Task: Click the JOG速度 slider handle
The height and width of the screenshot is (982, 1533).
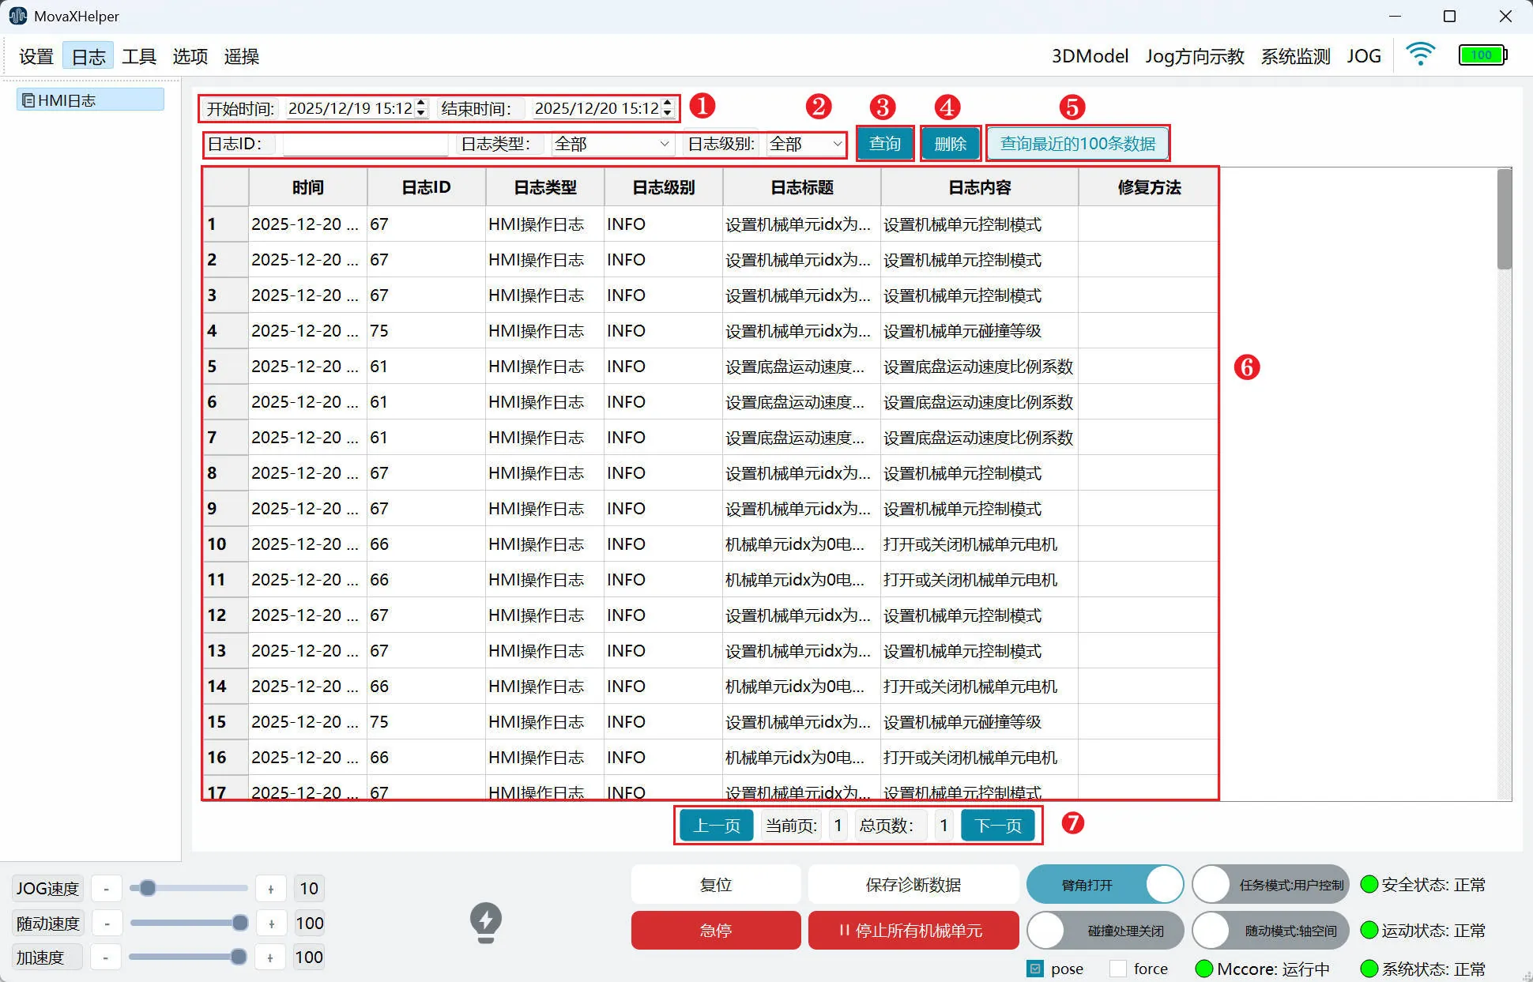Action: tap(148, 888)
